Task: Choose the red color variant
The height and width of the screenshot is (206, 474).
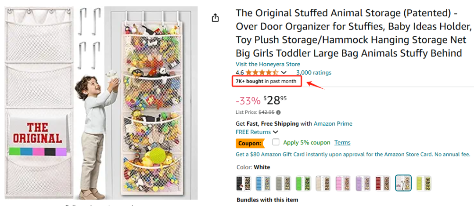Action: click(x=383, y=183)
